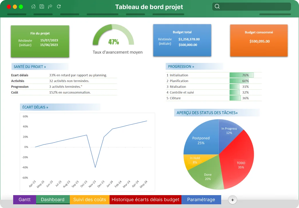Click the share arrow icon

(x=50, y=7)
